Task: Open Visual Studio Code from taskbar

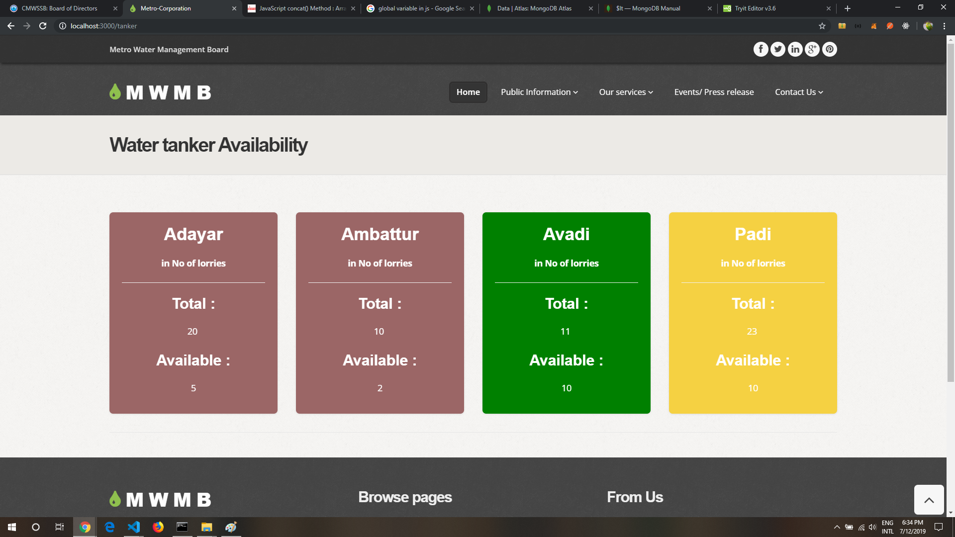Action: [134, 527]
